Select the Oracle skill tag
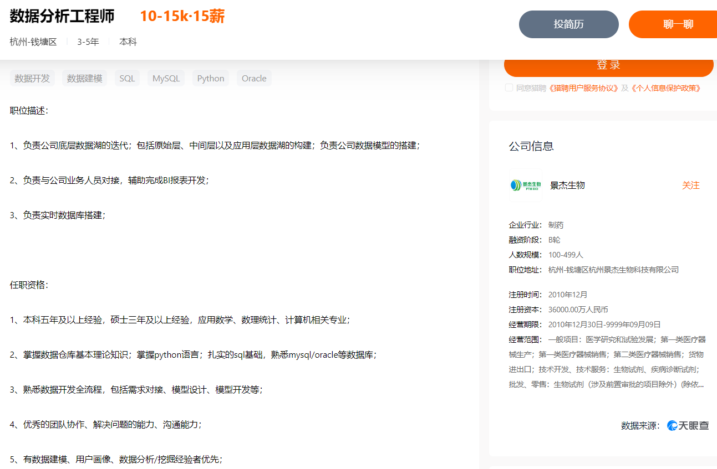Screen dimensions: 717x469 [x=254, y=79]
